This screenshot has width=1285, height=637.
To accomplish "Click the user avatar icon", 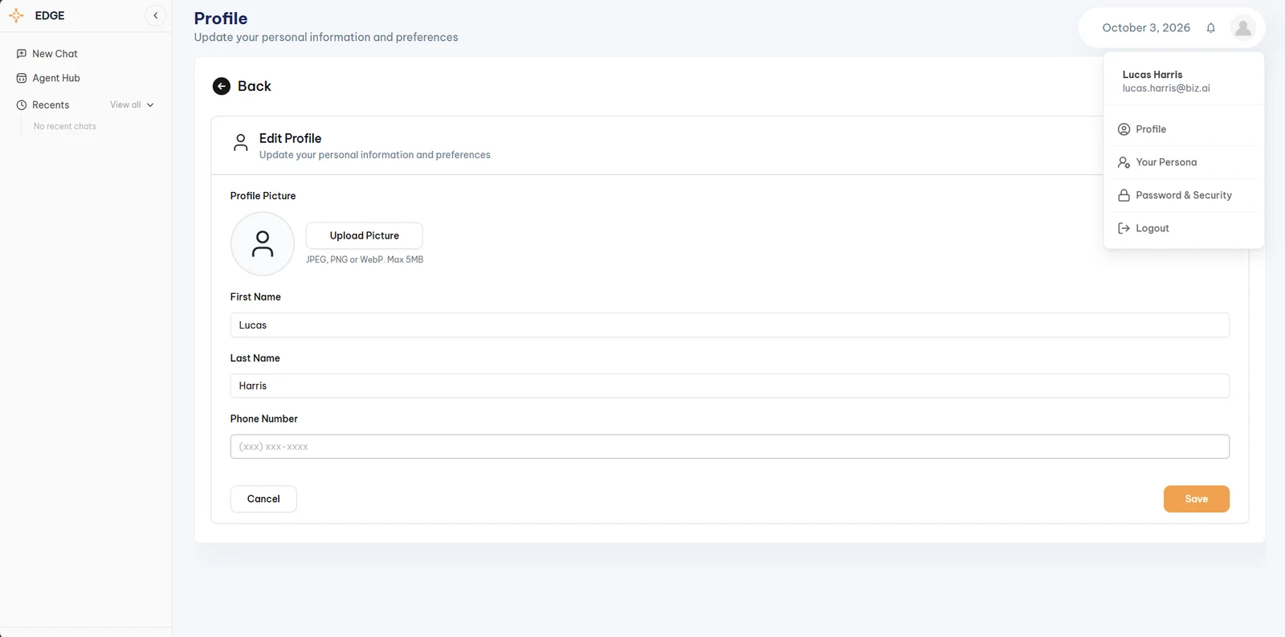I will click(1243, 28).
